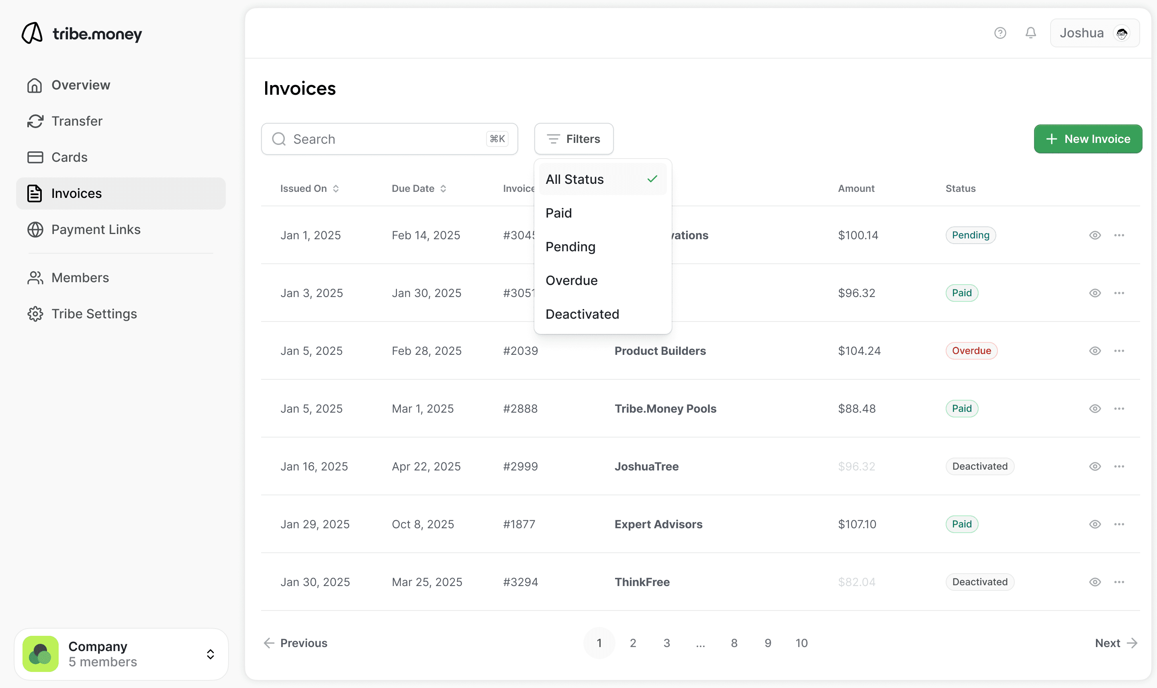Click the eye icon for ThinkFree row

click(1095, 582)
